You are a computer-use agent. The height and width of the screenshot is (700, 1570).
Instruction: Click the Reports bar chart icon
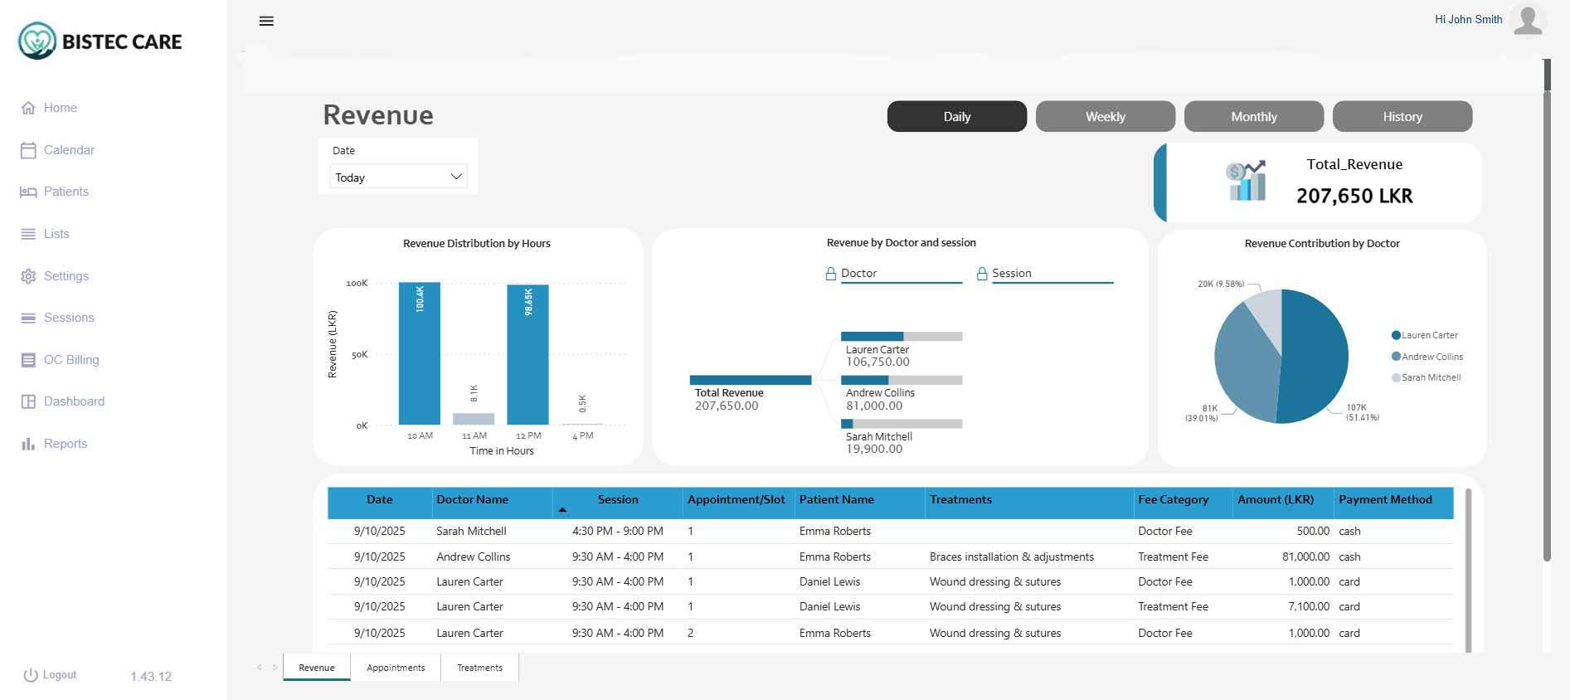tap(28, 444)
